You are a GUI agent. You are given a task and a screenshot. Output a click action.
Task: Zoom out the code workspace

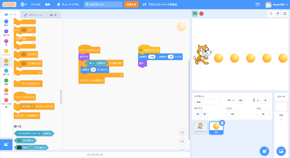(x=182, y=141)
